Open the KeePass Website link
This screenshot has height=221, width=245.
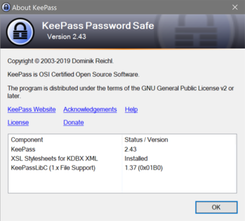click(32, 110)
